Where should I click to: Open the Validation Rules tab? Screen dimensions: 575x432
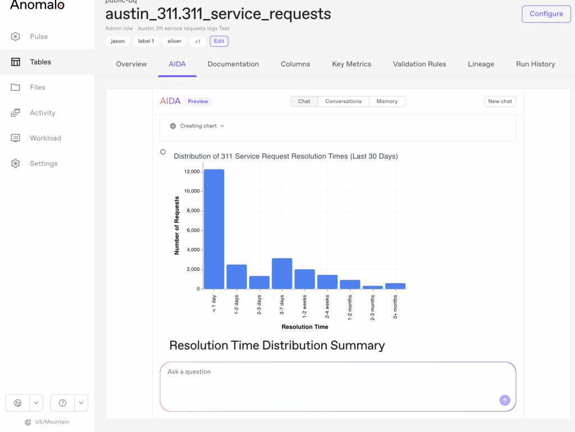pyautogui.click(x=419, y=64)
